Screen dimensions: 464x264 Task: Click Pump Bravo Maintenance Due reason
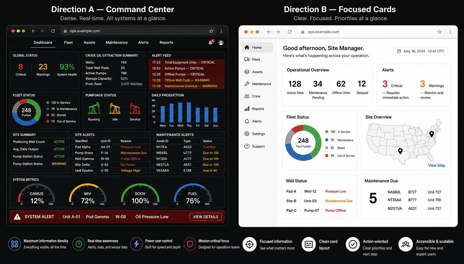pos(134,153)
